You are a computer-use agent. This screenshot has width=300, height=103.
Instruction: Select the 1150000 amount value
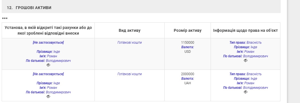coord(188,43)
